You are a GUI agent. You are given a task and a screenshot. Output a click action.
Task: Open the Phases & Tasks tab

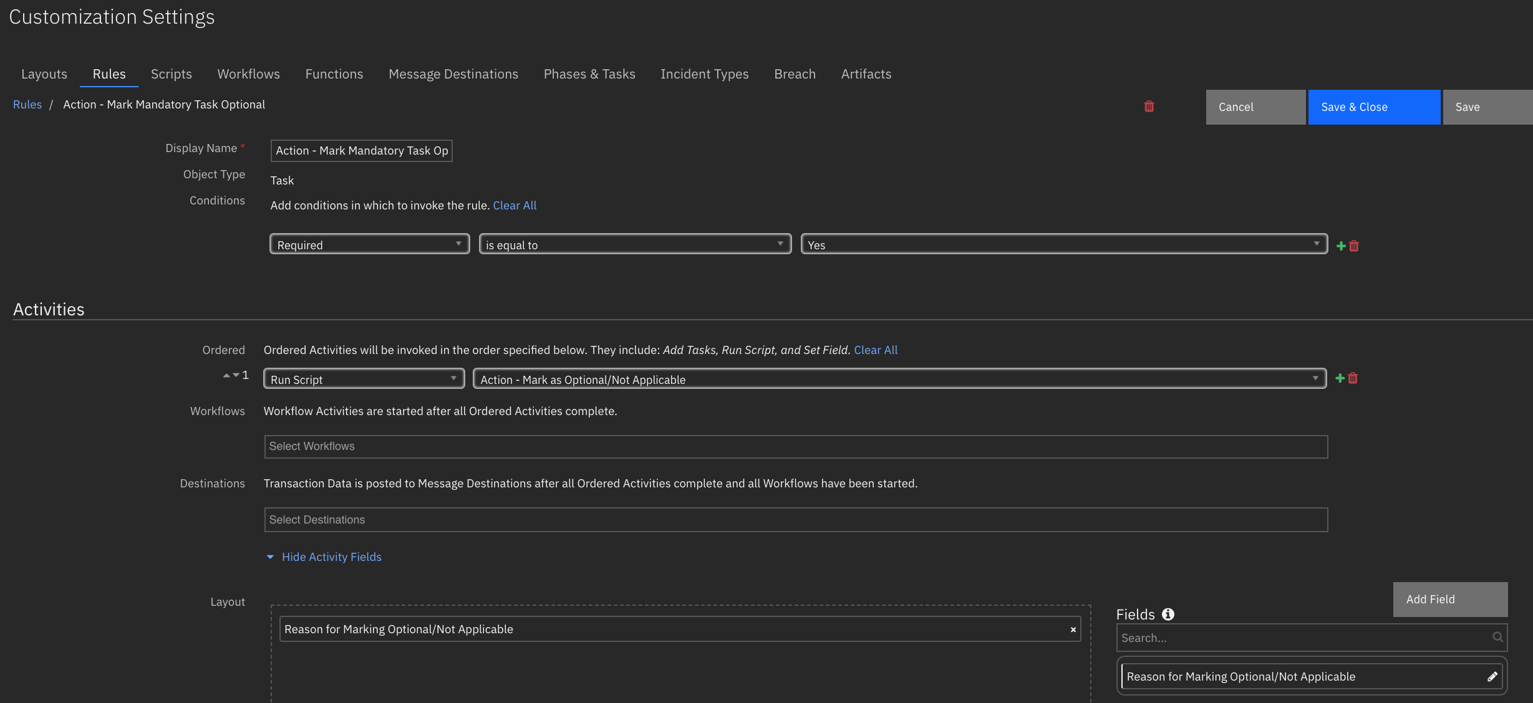click(x=589, y=74)
